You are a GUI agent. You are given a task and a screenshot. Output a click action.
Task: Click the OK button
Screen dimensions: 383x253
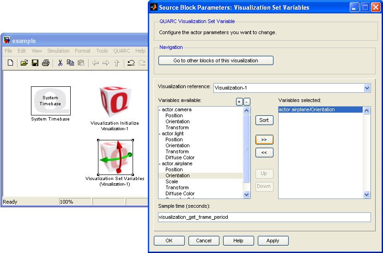tap(169, 241)
